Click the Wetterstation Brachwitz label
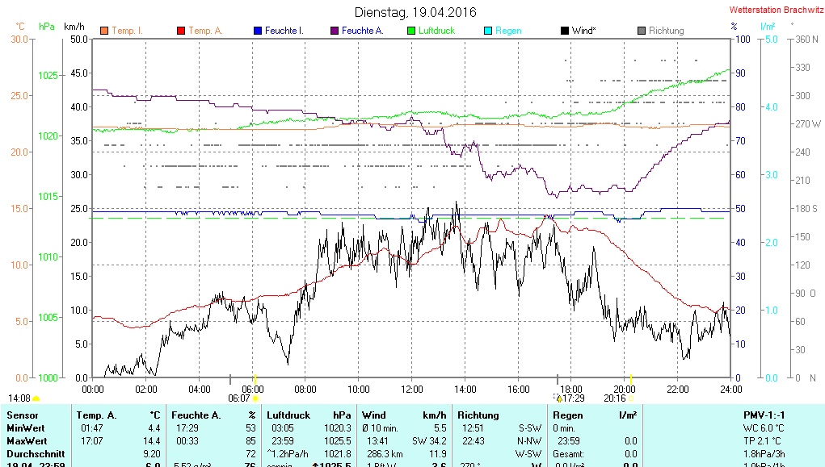Viewport: 825px width, 467px height. coord(775,10)
